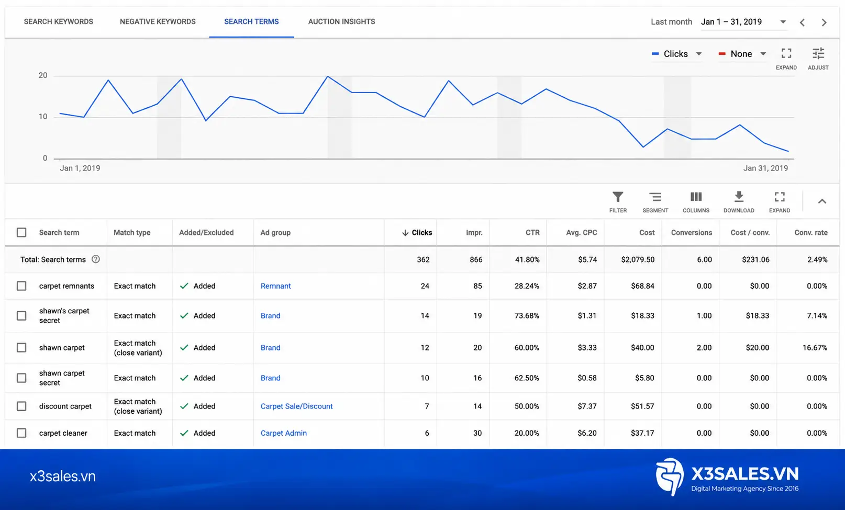Open the Auction Insights tab
This screenshot has width=845, height=510.
point(341,22)
